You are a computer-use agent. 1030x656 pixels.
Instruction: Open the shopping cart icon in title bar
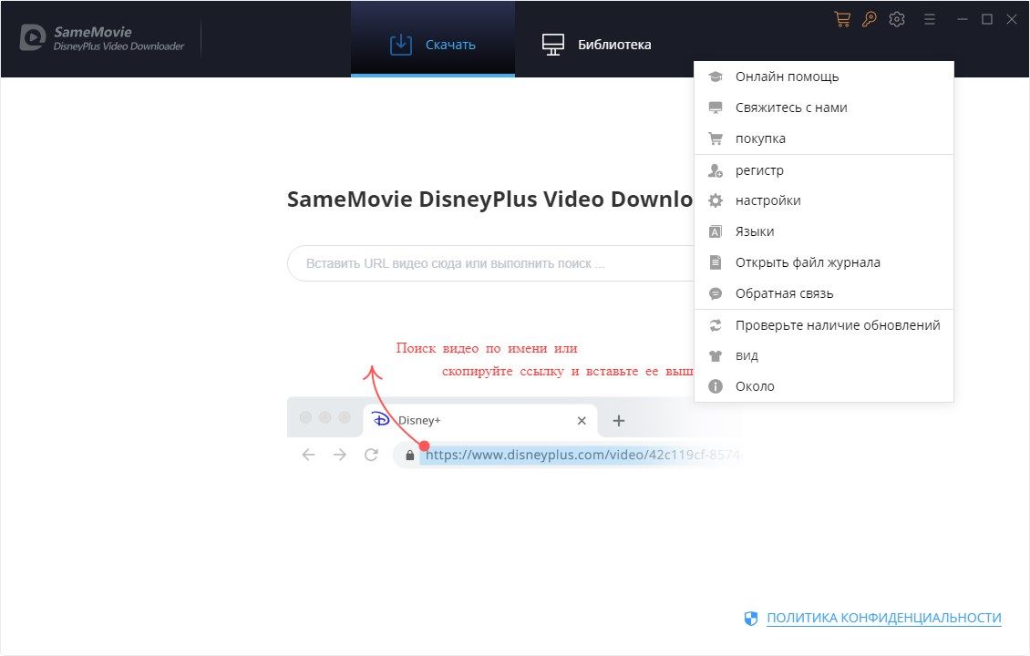click(842, 19)
